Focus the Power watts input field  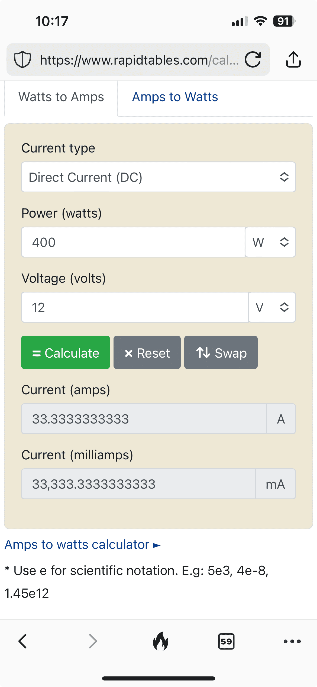133,242
